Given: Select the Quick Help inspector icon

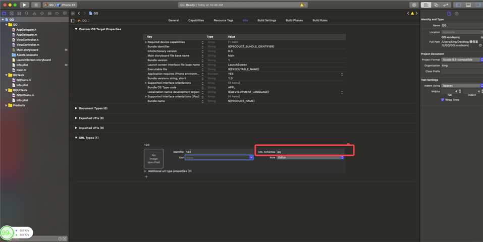Looking at the screenshot, I should tap(457, 14).
